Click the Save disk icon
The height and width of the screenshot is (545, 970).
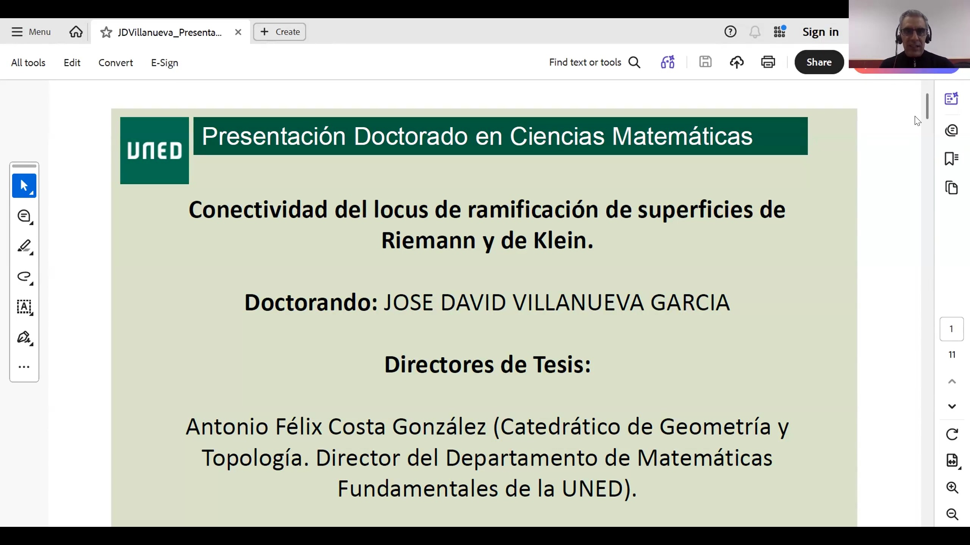tap(705, 62)
